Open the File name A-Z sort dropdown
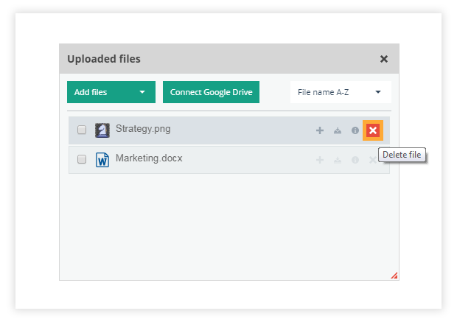The width and height of the screenshot is (457, 322). (x=341, y=92)
